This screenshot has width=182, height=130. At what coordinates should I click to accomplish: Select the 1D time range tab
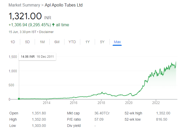tap(13, 42)
